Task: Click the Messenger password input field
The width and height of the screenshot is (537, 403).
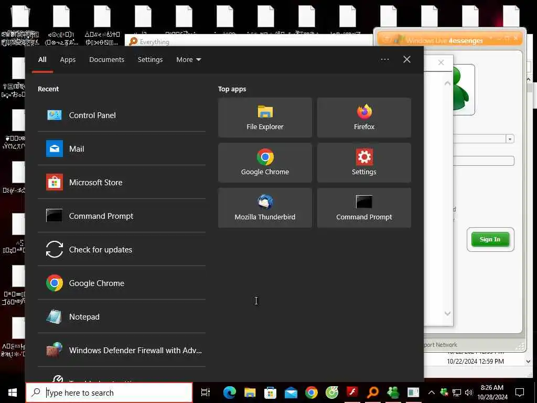Action: tap(484, 161)
